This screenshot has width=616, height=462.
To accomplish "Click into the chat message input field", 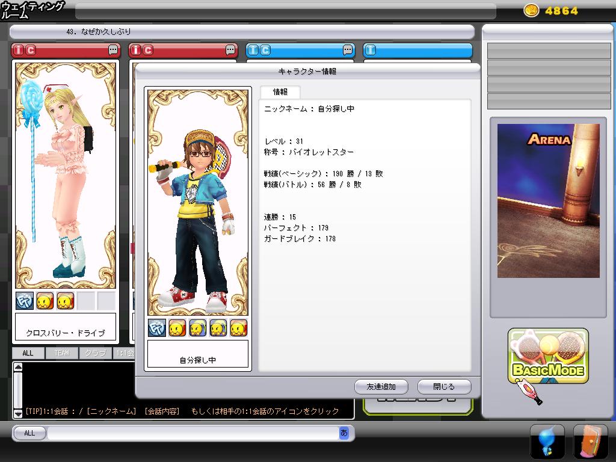I will 192,433.
